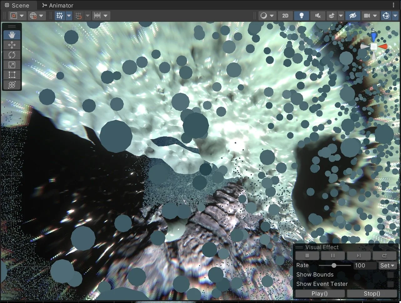Select the Rect tool
The image size is (401, 303).
click(x=12, y=75)
